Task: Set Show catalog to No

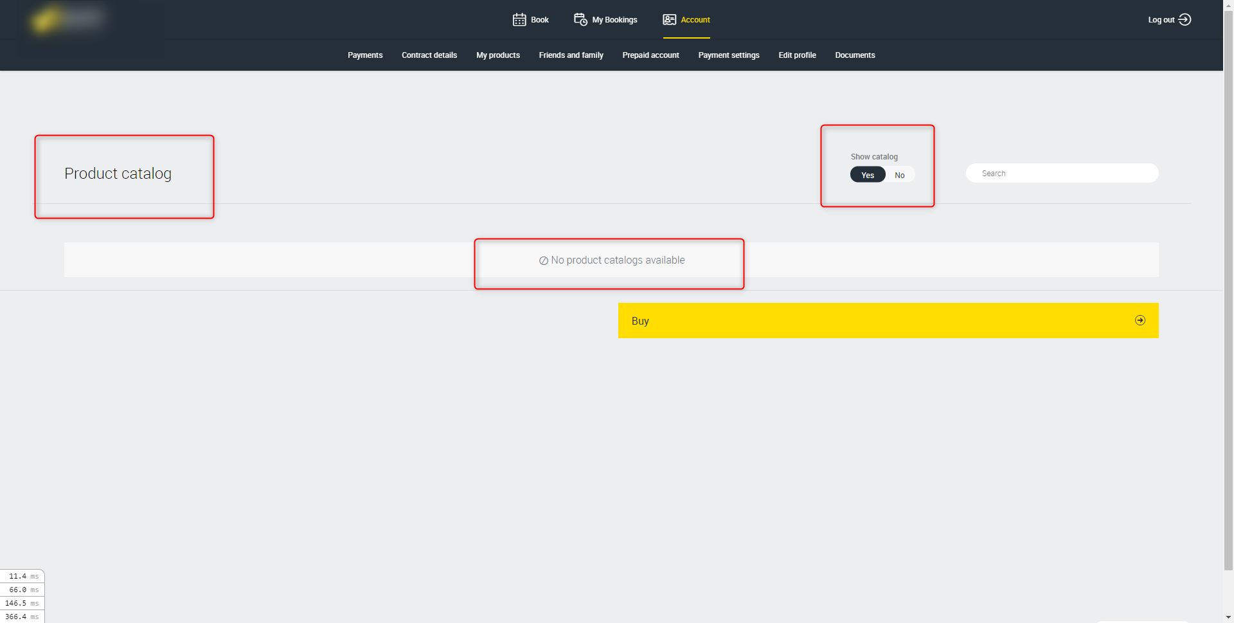Action: [x=899, y=175]
